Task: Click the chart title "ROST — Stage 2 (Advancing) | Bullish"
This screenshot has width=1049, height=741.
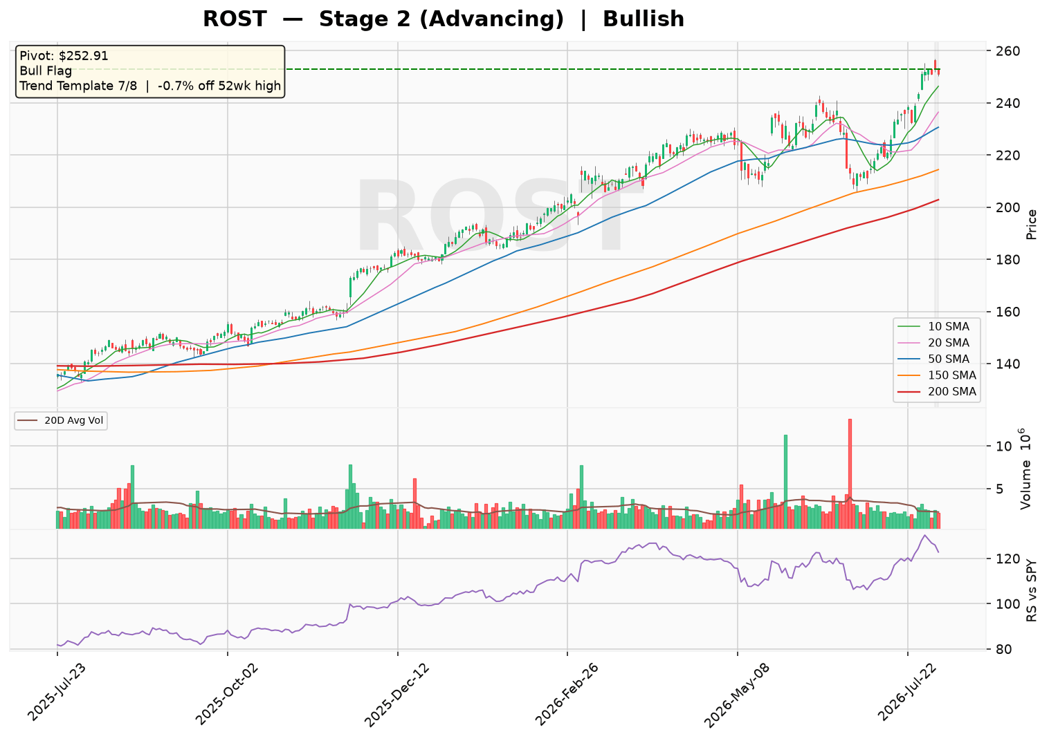Action: point(444,19)
